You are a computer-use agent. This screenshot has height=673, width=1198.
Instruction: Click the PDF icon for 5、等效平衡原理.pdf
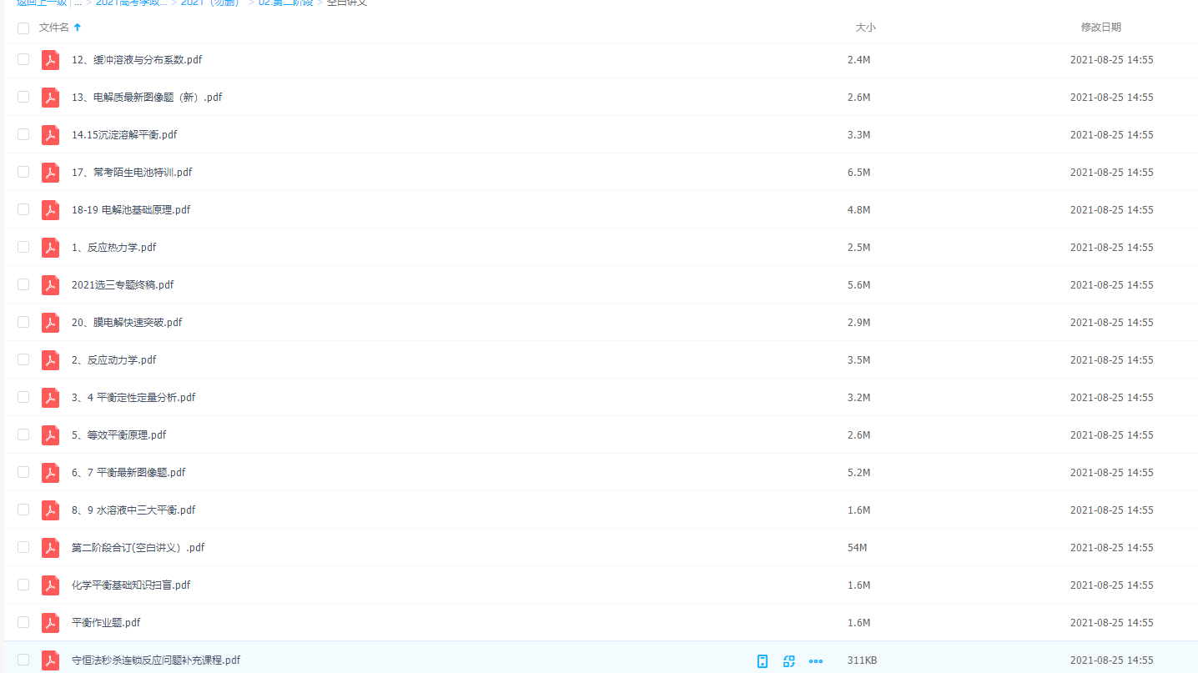coord(50,435)
